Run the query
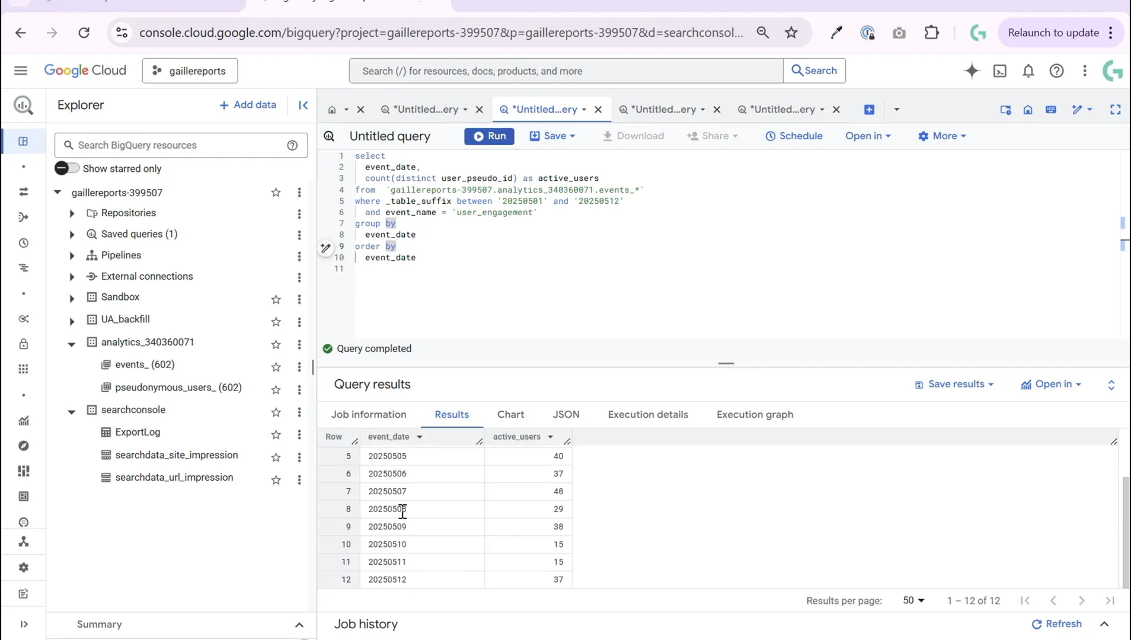 coord(489,136)
